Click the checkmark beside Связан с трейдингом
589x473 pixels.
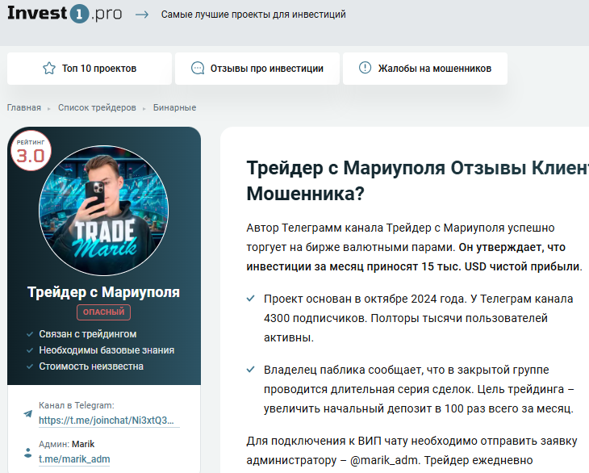pyautogui.click(x=28, y=334)
